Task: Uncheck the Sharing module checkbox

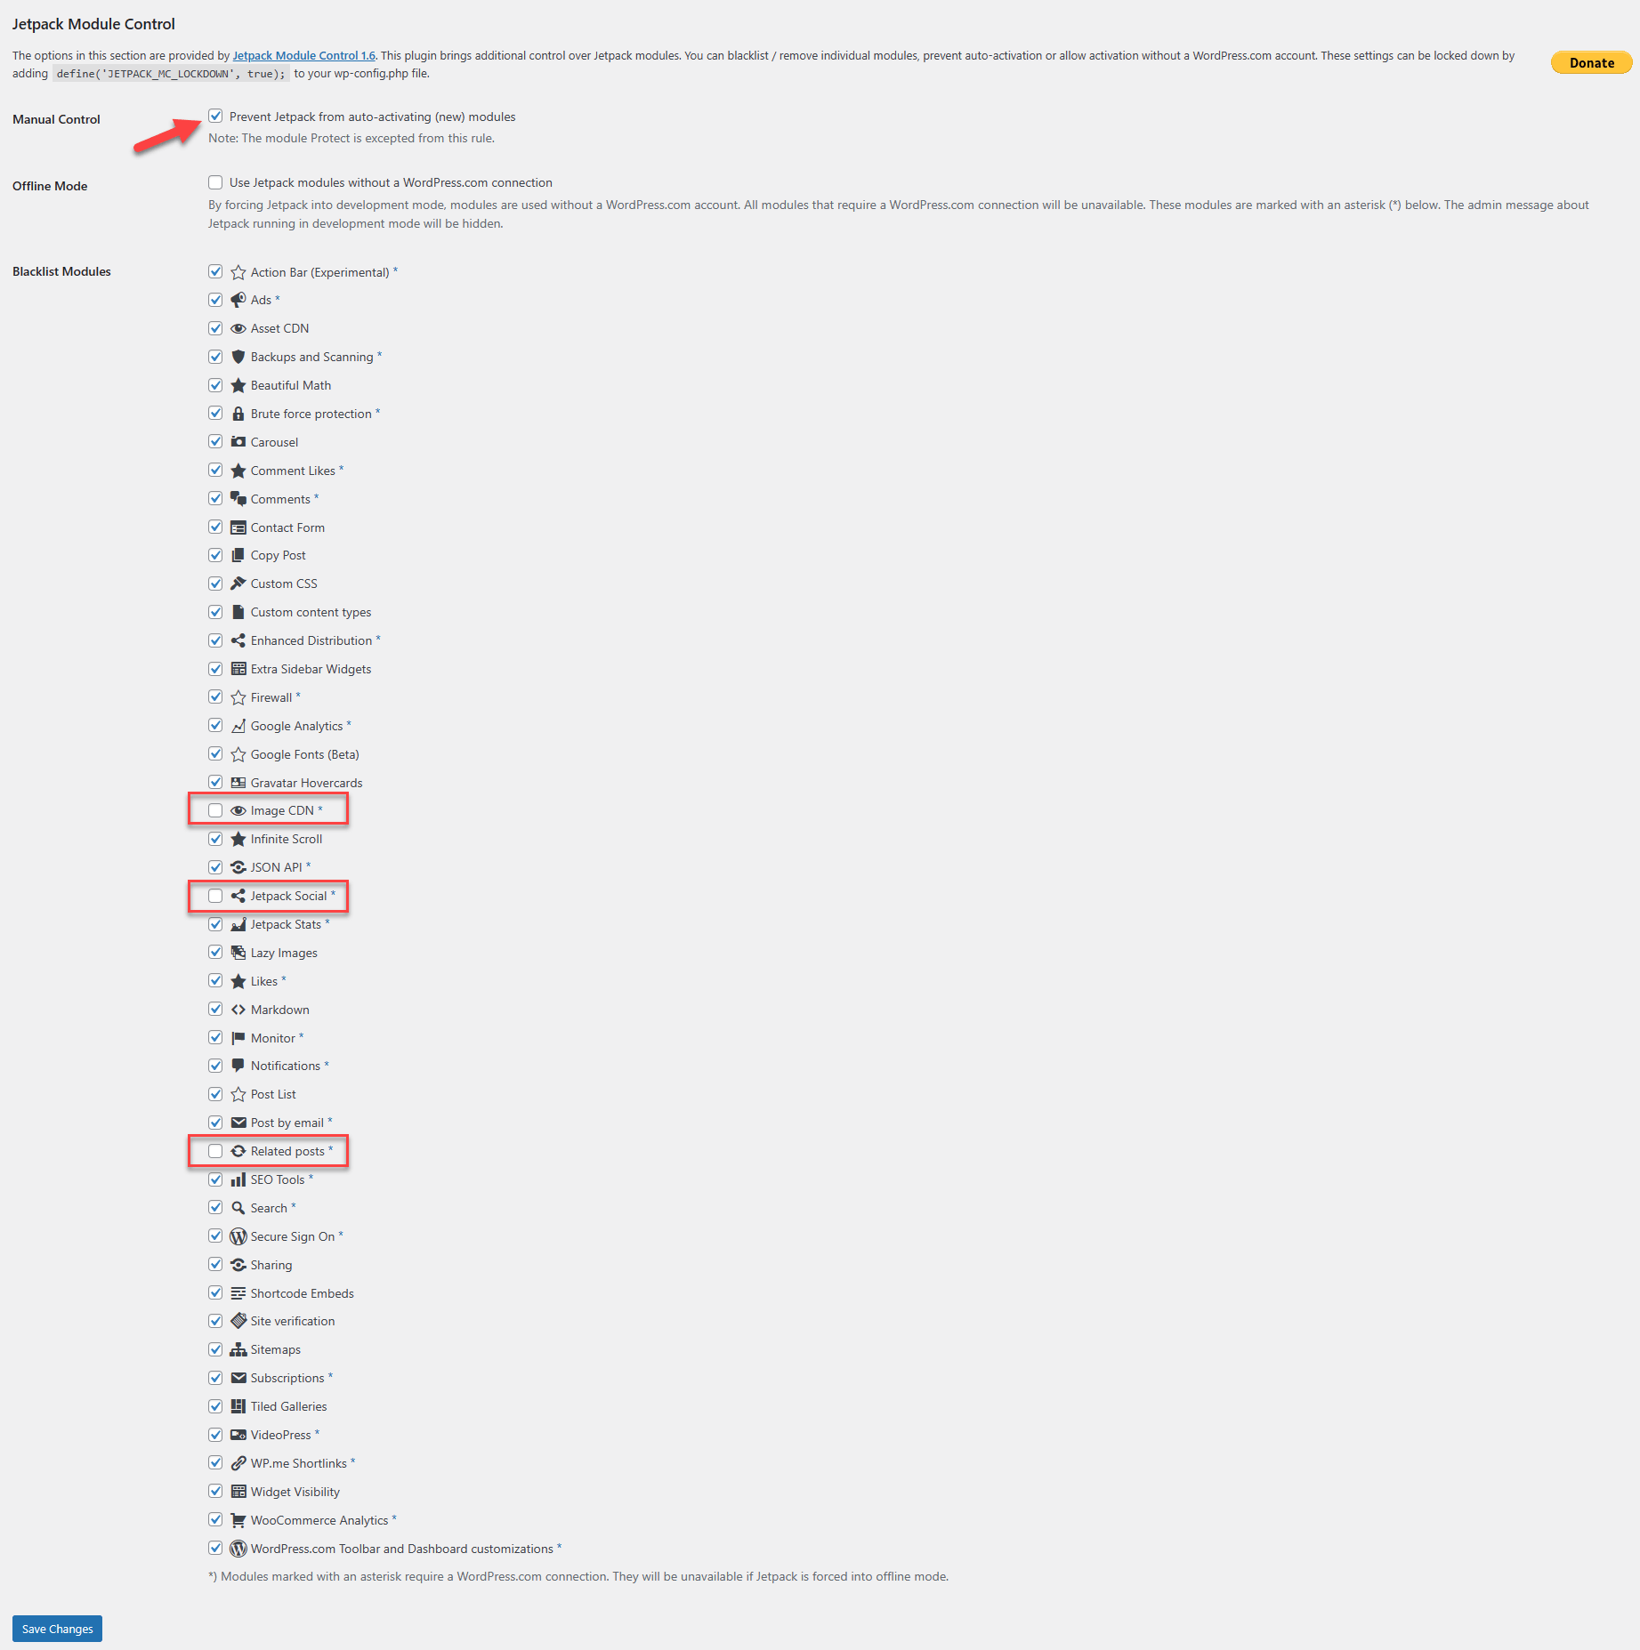Action: click(215, 1265)
